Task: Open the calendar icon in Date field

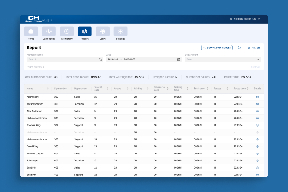Action: (x=179, y=59)
